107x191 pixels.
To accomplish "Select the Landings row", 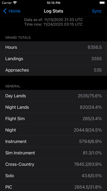I will (x=53, y=59).
